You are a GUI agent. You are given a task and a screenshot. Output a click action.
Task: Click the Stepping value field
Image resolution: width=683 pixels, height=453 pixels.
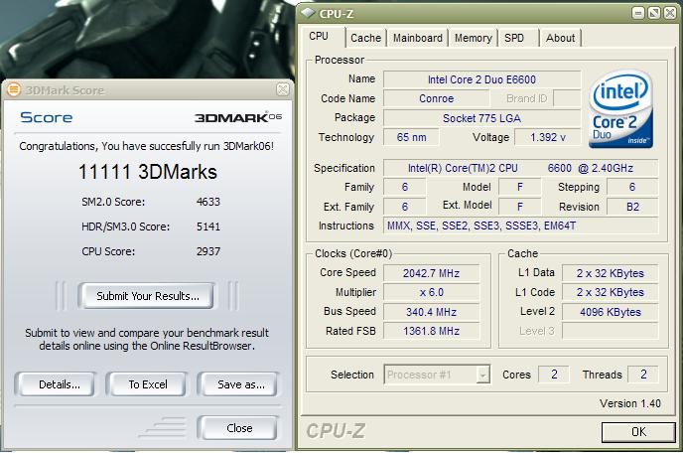click(632, 187)
